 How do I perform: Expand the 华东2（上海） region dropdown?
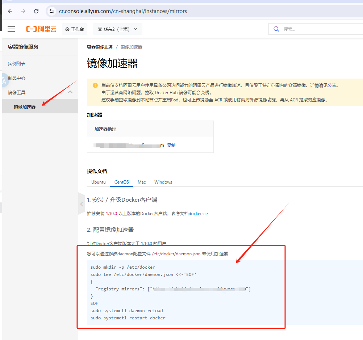[118, 29]
